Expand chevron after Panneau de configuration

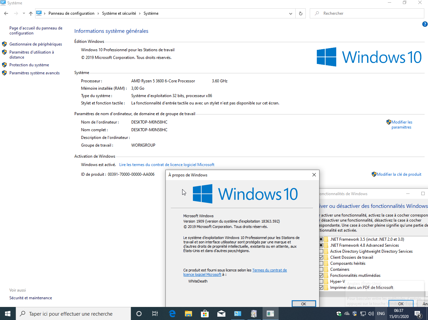click(x=98, y=13)
